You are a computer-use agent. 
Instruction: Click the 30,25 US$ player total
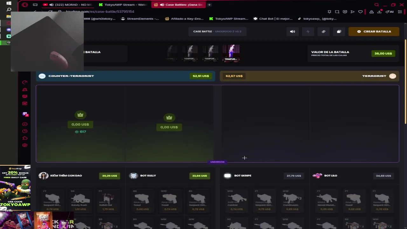[109, 176]
